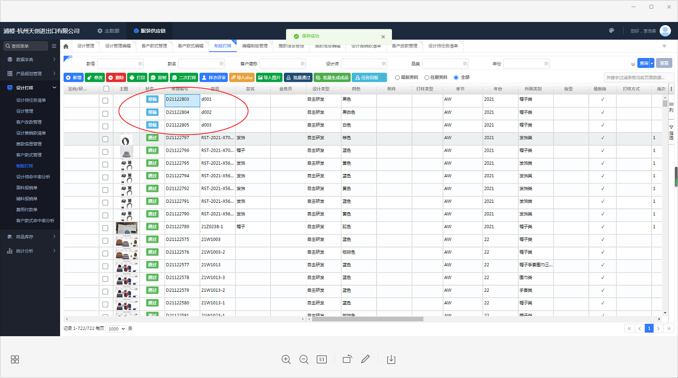Select the 最新资料 radio option
Screen dimensions: 678x378
click(397, 77)
